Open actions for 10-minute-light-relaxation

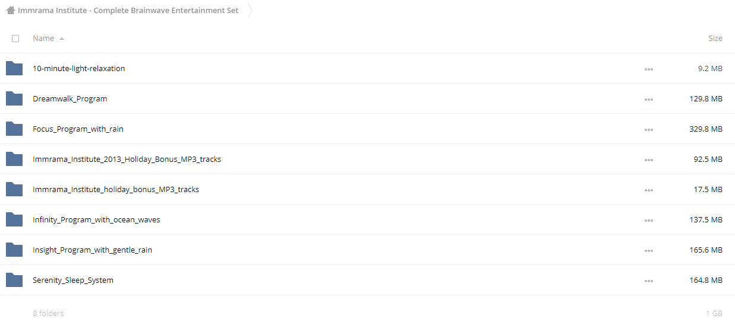click(648, 69)
